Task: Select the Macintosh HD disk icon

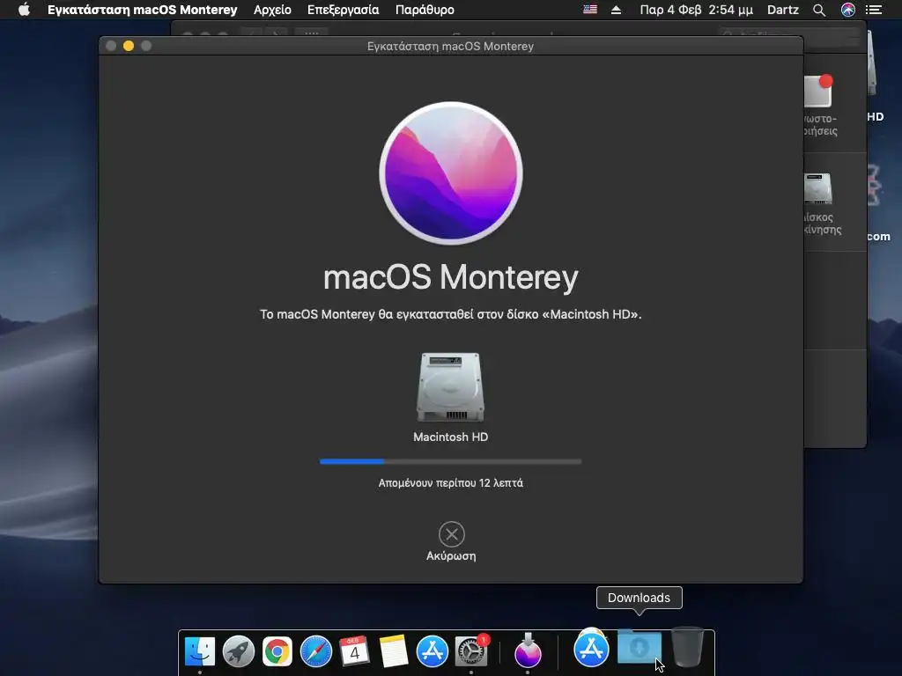Action: tap(450, 387)
